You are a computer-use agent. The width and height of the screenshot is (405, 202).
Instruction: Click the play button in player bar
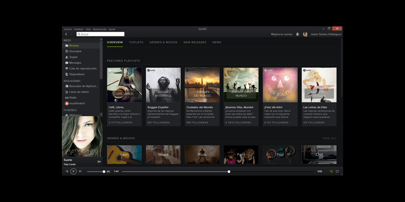coord(73,171)
